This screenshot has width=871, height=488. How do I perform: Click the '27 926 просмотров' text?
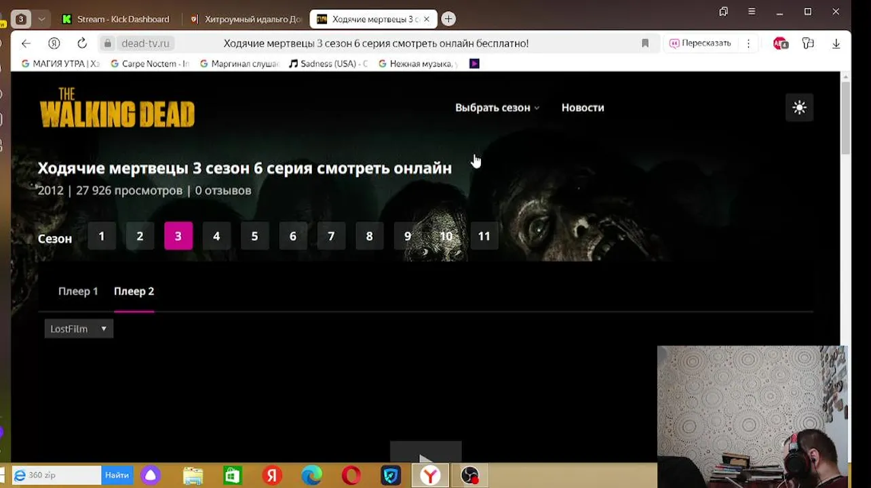click(129, 190)
